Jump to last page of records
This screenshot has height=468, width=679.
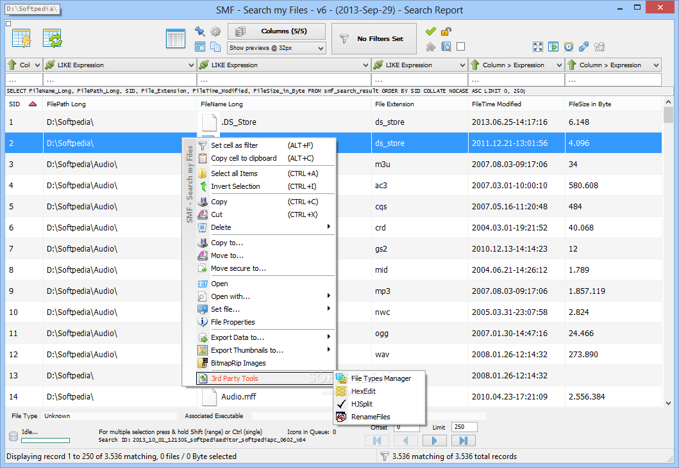[464, 440]
